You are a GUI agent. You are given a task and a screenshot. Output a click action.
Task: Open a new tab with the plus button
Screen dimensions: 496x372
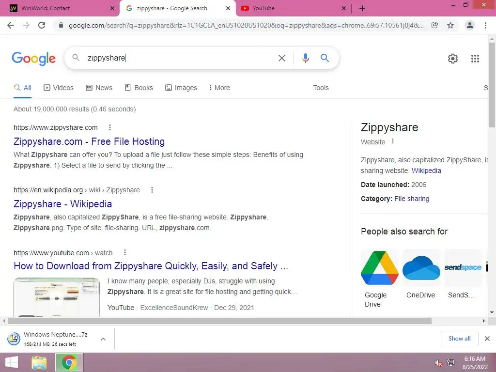point(362,8)
